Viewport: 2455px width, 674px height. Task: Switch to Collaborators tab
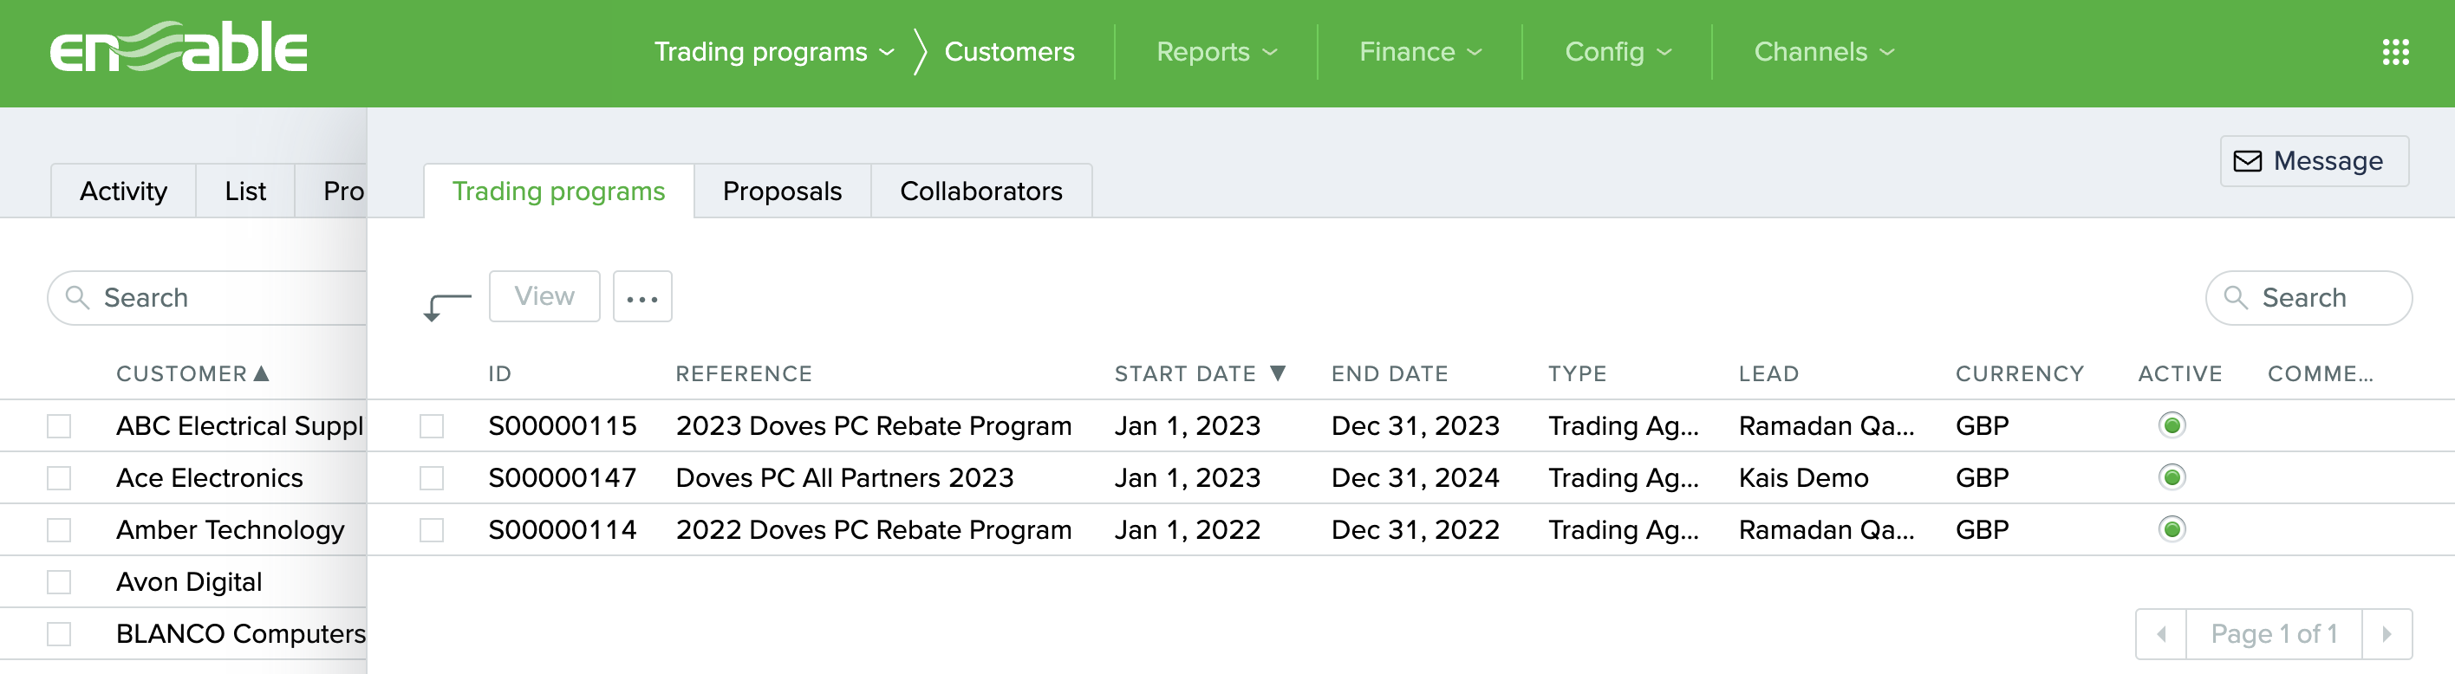(x=980, y=191)
